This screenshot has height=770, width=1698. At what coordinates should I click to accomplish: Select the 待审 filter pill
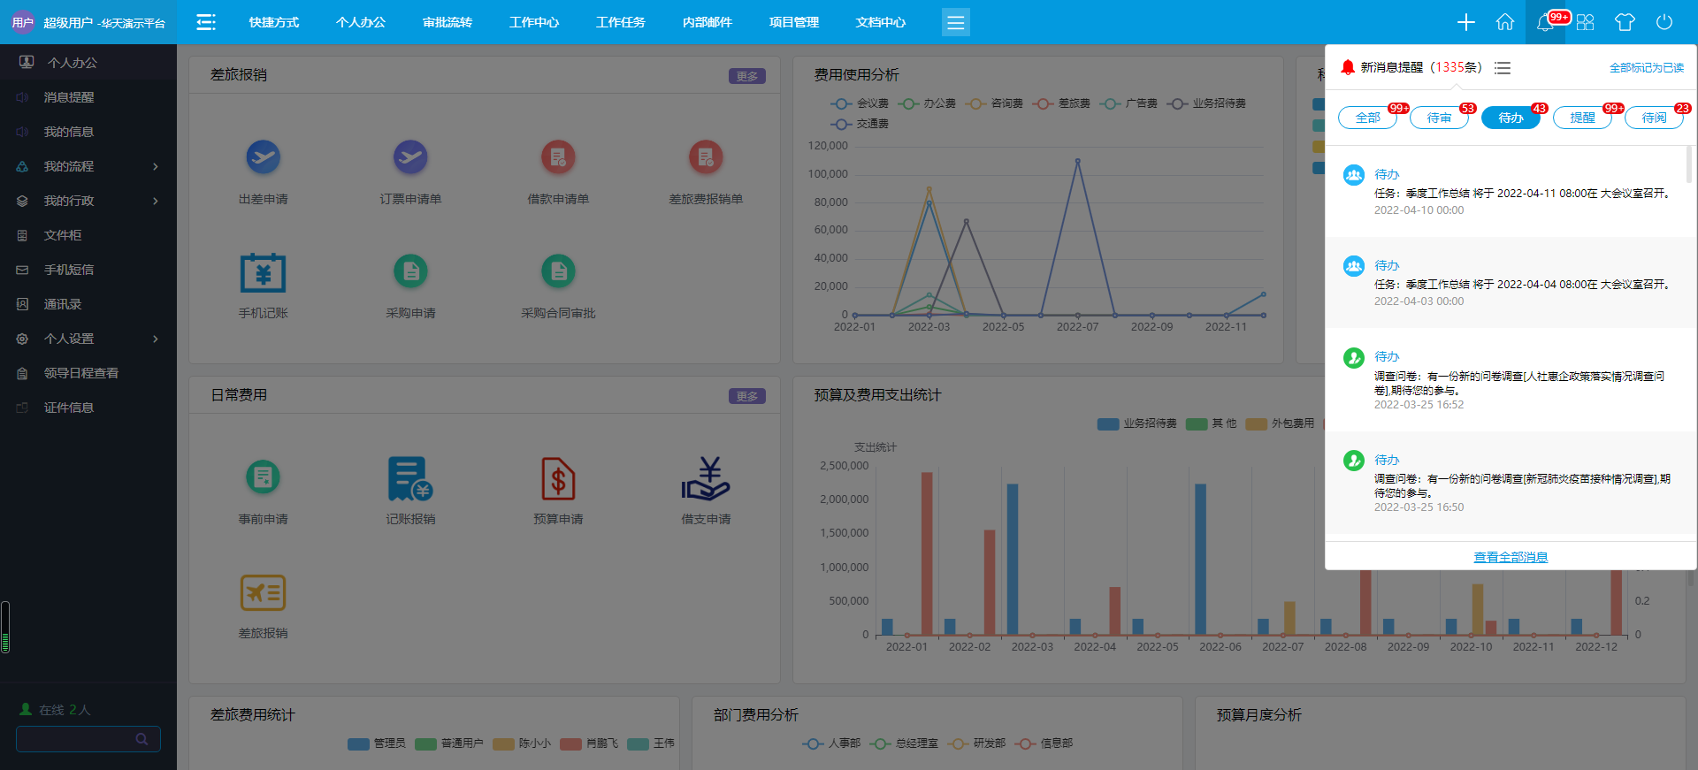coord(1439,118)
